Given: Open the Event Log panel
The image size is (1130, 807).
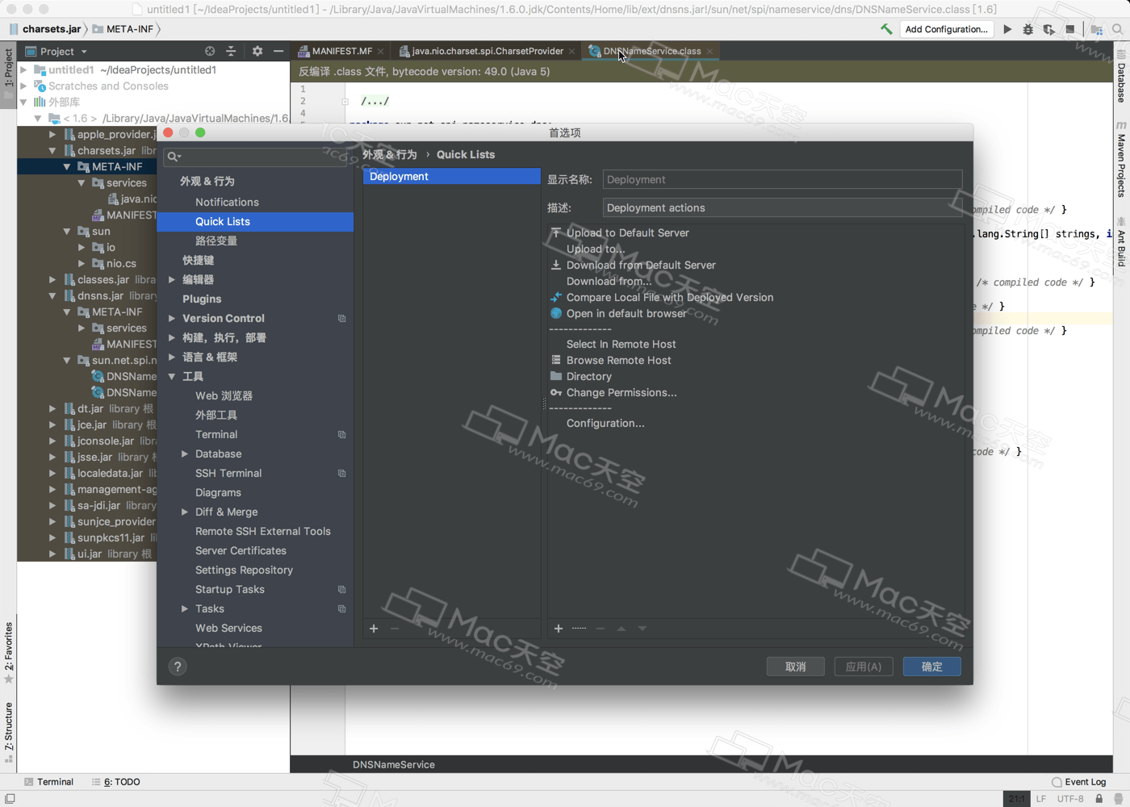Looking at the screenshot, I should click(x=1078, y=782).
